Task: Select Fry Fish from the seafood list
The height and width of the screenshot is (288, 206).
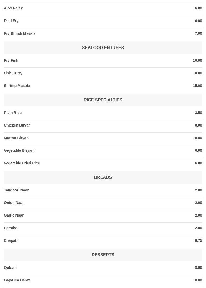Action: click(x=11, y=60)
